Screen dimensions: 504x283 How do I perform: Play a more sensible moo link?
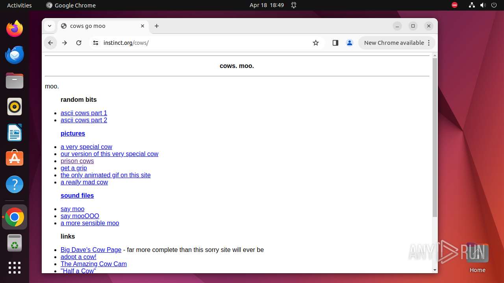click(x=90, y=223)
